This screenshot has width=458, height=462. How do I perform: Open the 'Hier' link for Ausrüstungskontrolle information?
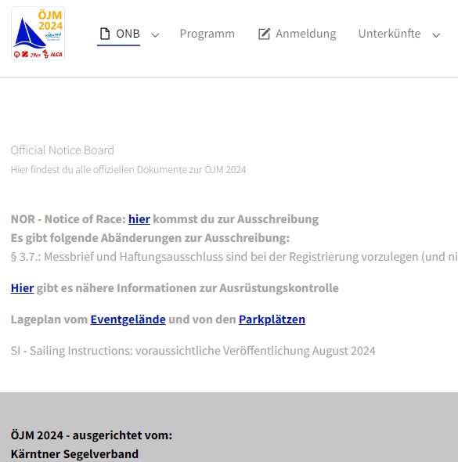23,288
